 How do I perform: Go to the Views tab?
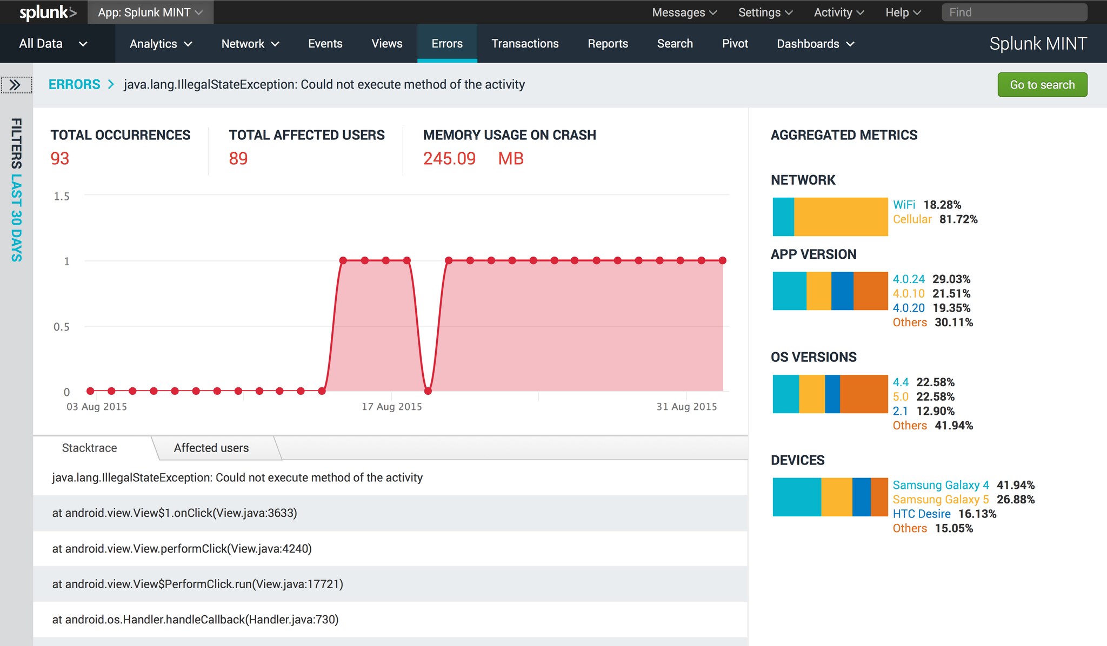tap(387, 44)
